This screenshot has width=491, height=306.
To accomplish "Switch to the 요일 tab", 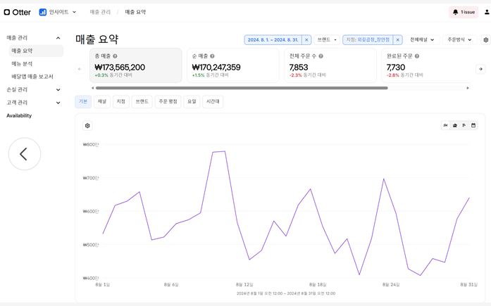I will click(192, 101).
